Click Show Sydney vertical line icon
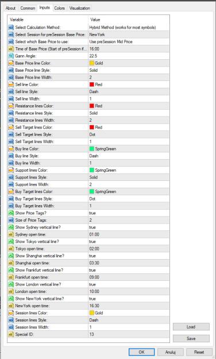Image resolution: width=216 pixels, height=359 pixels. [x=11, y=227]
